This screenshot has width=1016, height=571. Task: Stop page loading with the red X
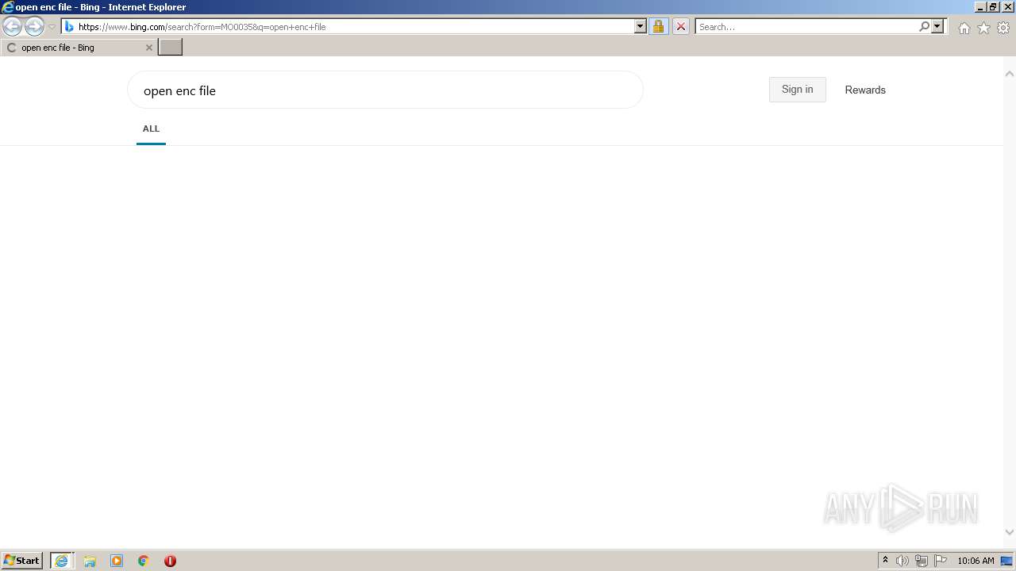(680, 27)
